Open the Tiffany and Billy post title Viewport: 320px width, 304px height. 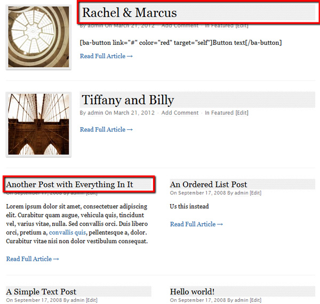pos(128,100)
